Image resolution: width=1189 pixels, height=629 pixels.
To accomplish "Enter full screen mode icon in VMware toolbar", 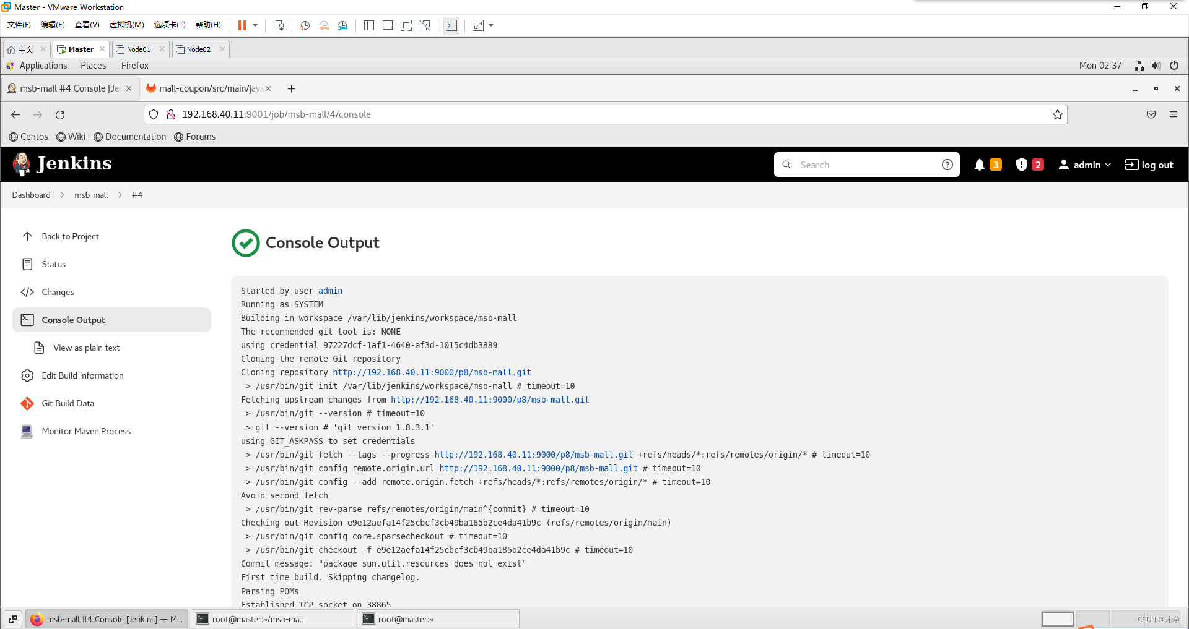I will [406, 25].
